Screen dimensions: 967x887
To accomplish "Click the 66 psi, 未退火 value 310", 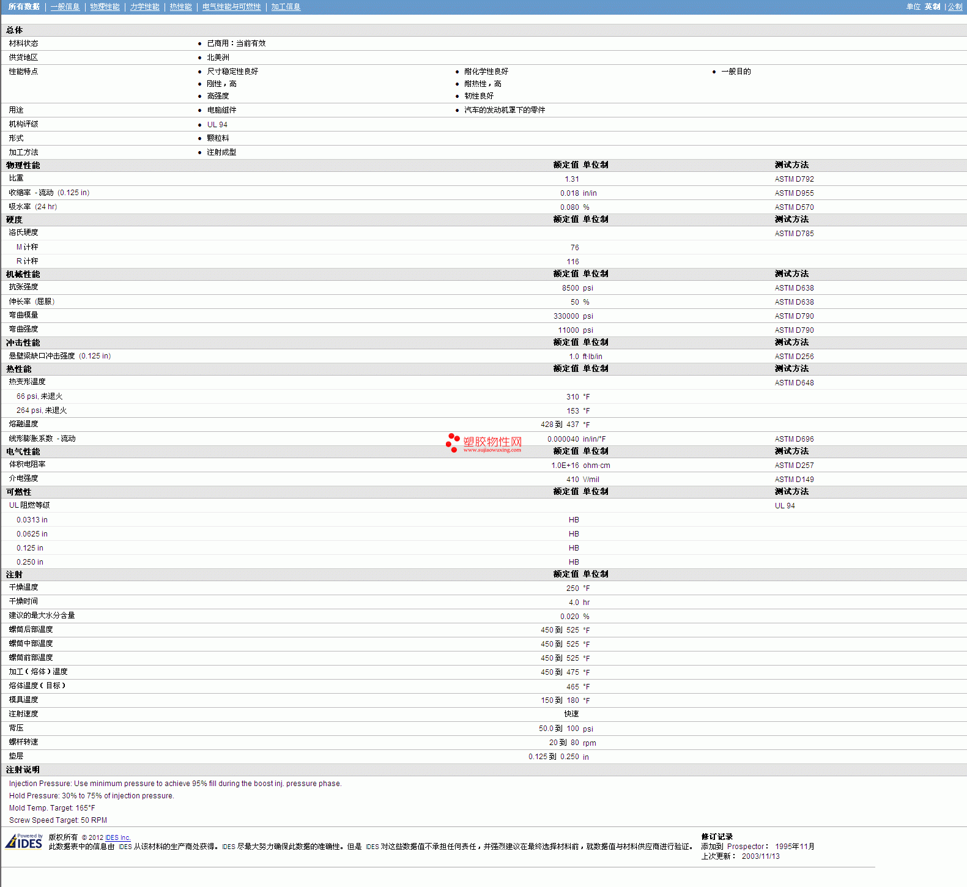I will coord(572,397).
